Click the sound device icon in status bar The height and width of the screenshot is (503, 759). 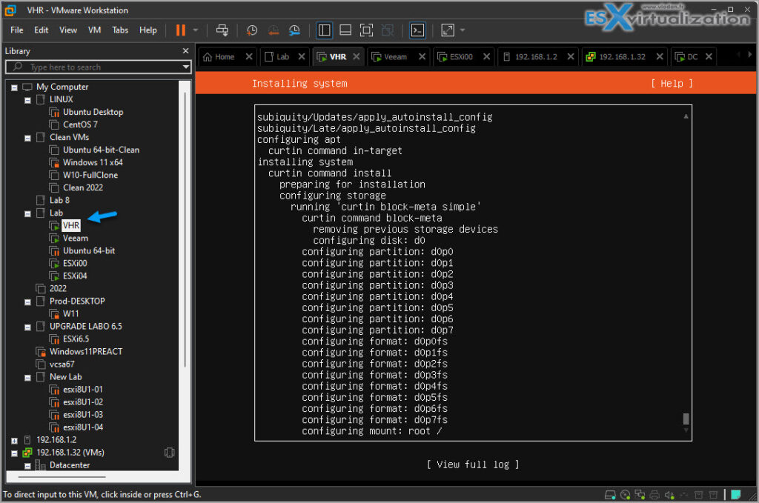[x=669, y=494]
